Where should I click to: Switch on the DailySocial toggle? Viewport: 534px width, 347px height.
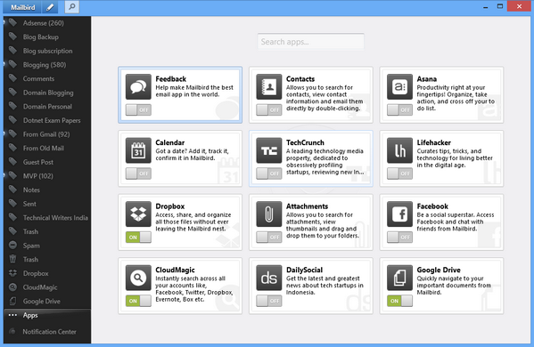point(269,301)
